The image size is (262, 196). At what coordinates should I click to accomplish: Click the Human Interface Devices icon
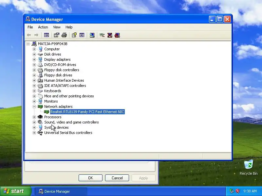click(x=40, y=80)
